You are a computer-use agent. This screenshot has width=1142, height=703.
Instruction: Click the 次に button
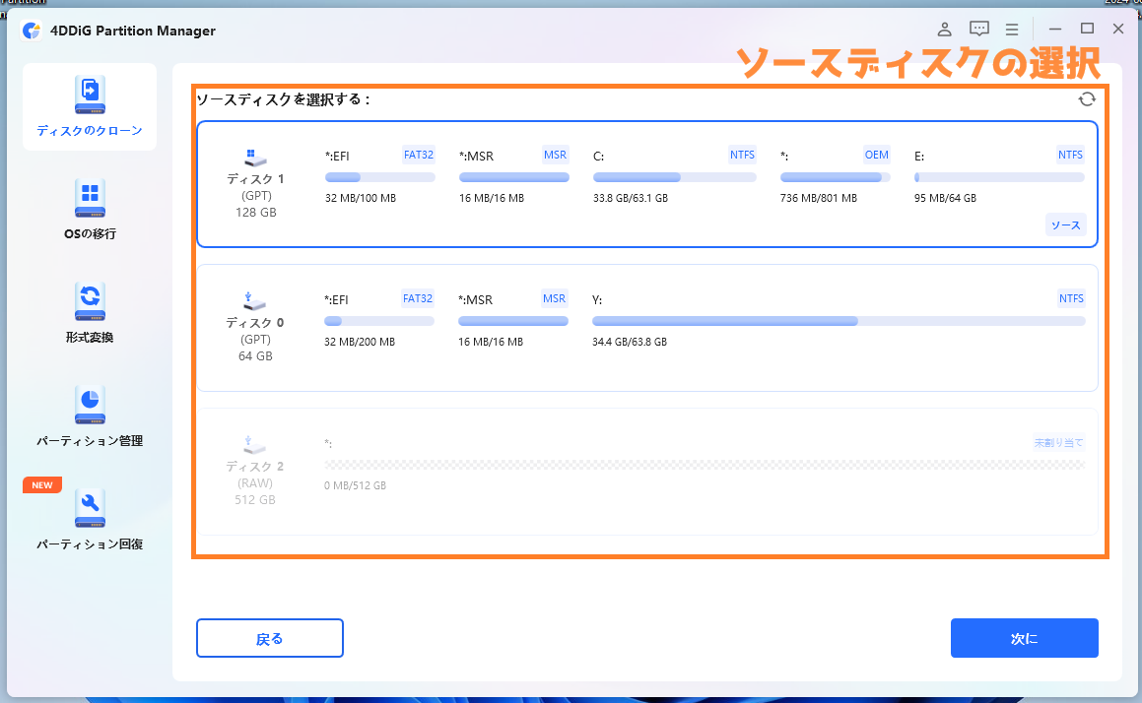pyautogui.click(x=1024, y=638)
